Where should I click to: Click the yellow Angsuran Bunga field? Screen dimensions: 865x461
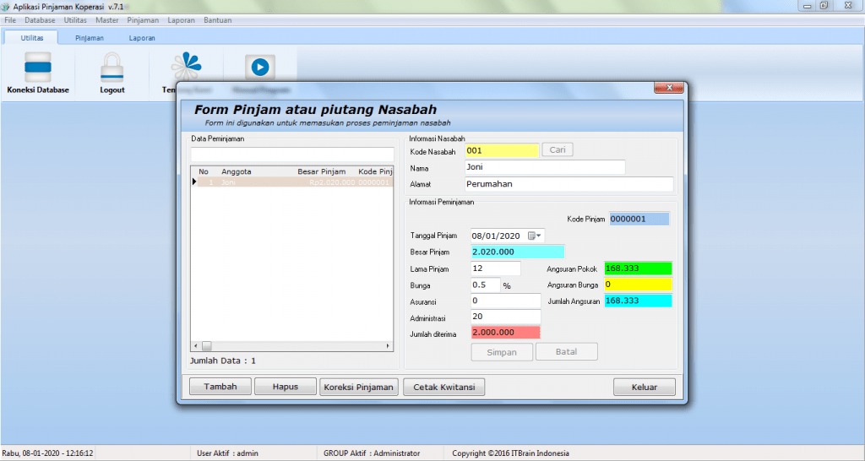coord(639,285)
